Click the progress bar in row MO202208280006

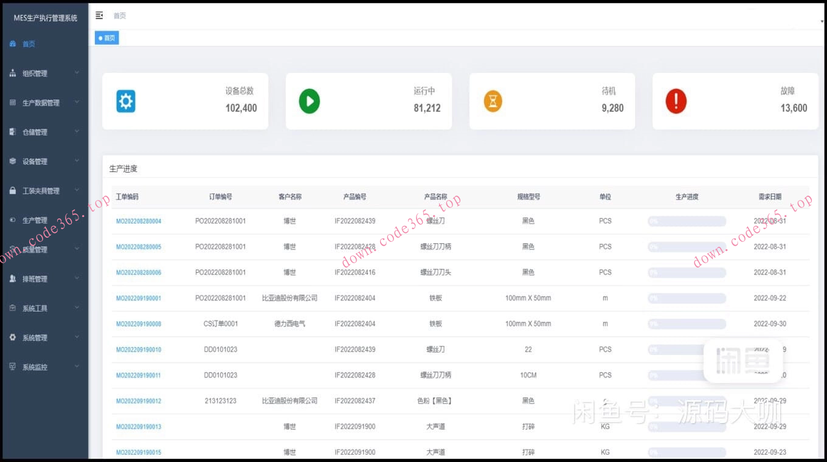pyautogui.click(x=687, y=272)
